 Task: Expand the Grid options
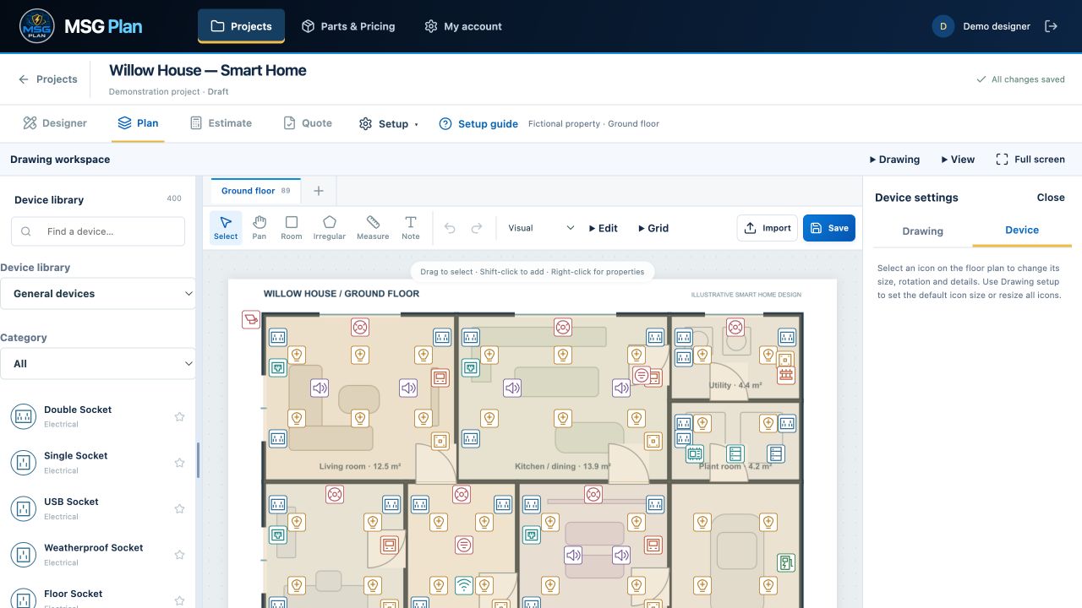[653, 228]
